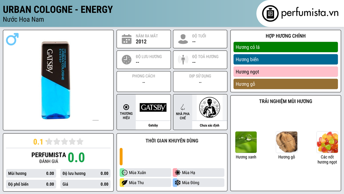Click the calendar icon for release year
This screenshot has height=194, width=344.
(127, 39)
